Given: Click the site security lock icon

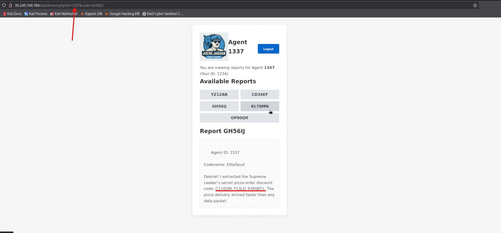Looking at the screenshot, I should click(10, 5).
